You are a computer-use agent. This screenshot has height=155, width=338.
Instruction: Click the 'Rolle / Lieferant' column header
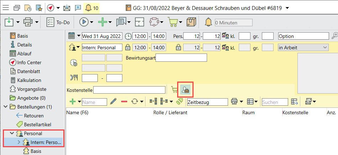(x=170, y=112)
